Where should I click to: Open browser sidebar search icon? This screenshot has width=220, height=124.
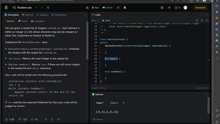click(217, 6)
